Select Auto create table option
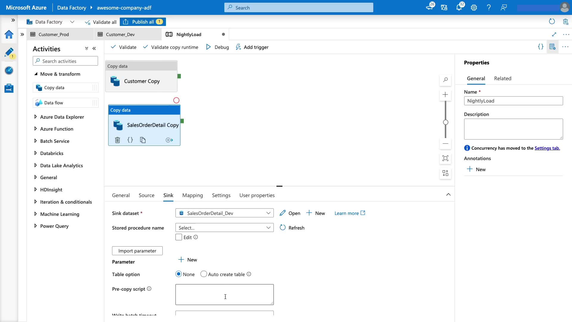 204,274
